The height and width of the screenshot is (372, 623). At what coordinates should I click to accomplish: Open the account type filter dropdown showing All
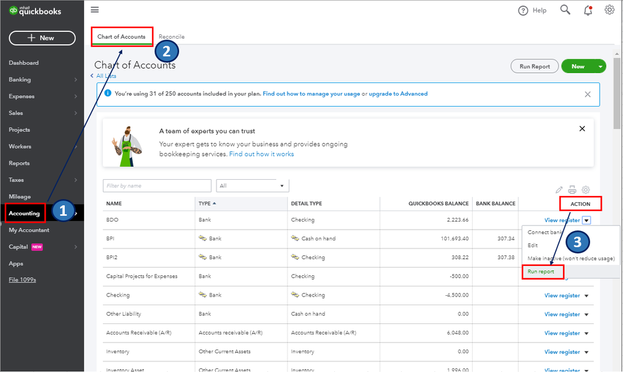point(253,186)
